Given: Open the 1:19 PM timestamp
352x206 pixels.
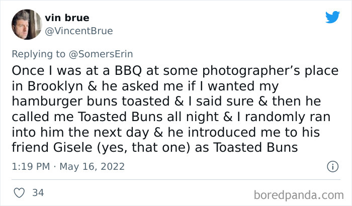Looking at the screenshot, I should 31,166.
